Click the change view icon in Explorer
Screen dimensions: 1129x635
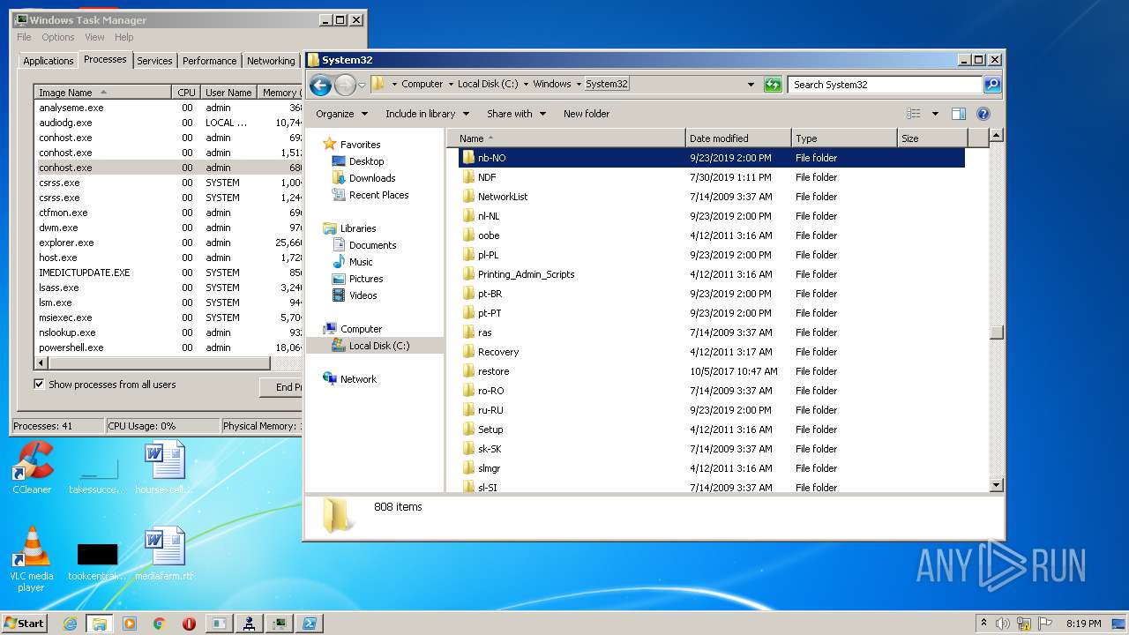[914, 114]
